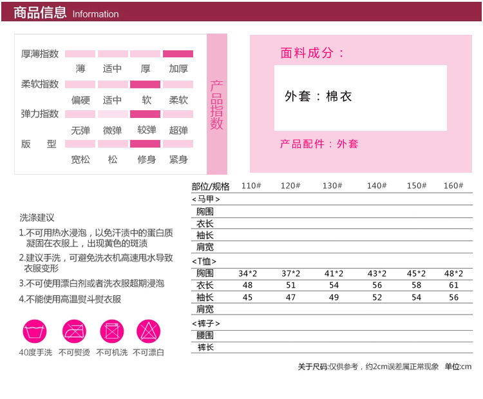
Task: Click the 40度手洗 hand wash icon
Action: pos(34,331)
